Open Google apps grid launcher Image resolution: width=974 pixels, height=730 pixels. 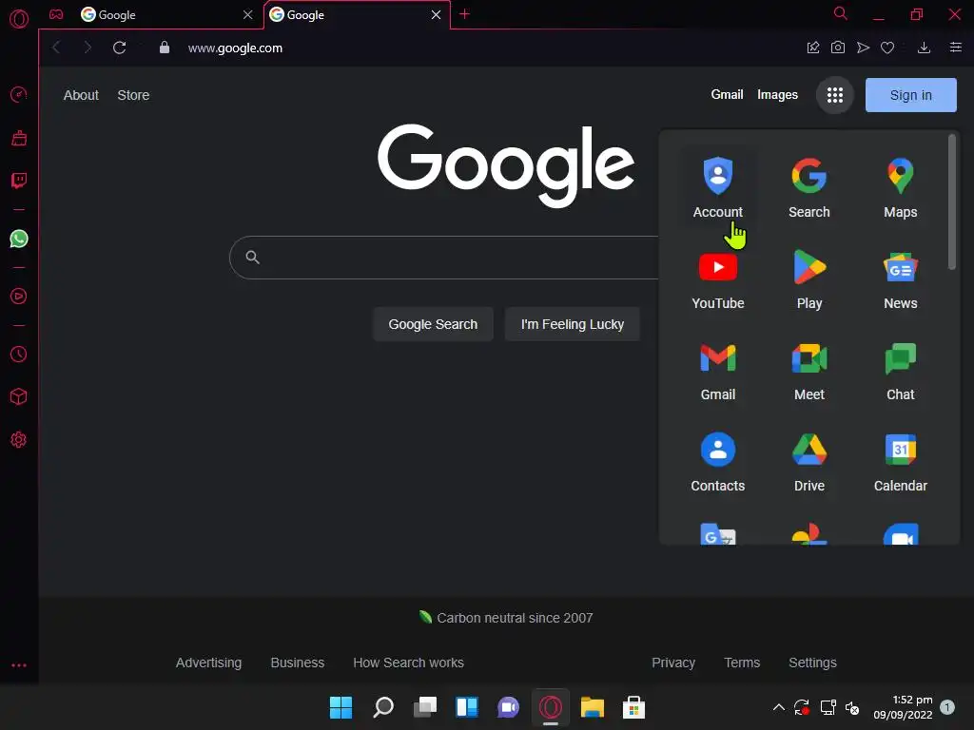[x=835, y=95]
